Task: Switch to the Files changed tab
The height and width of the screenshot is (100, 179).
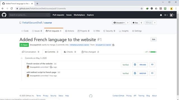Action: (x=90, y=52)
